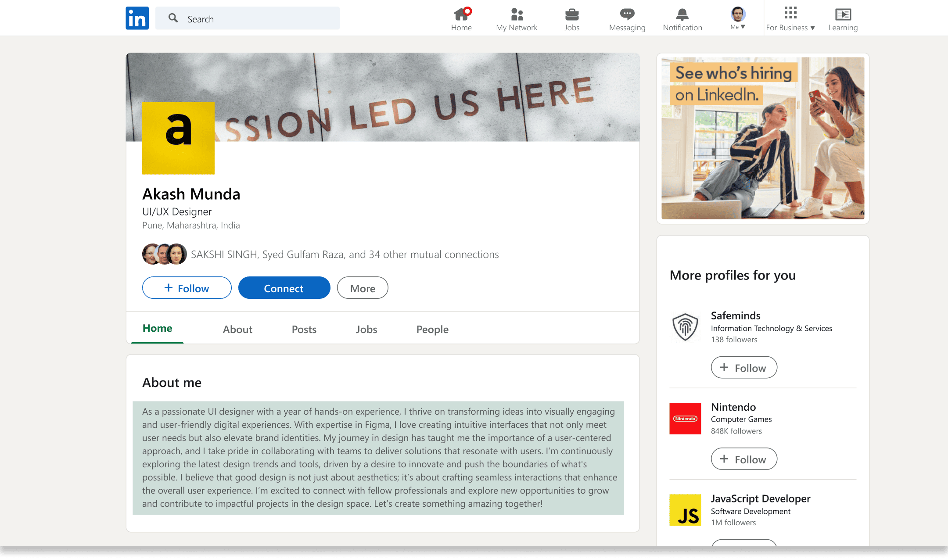Select the People tab
This screenshot has width=948, height=559.
[x=432, y=330]
